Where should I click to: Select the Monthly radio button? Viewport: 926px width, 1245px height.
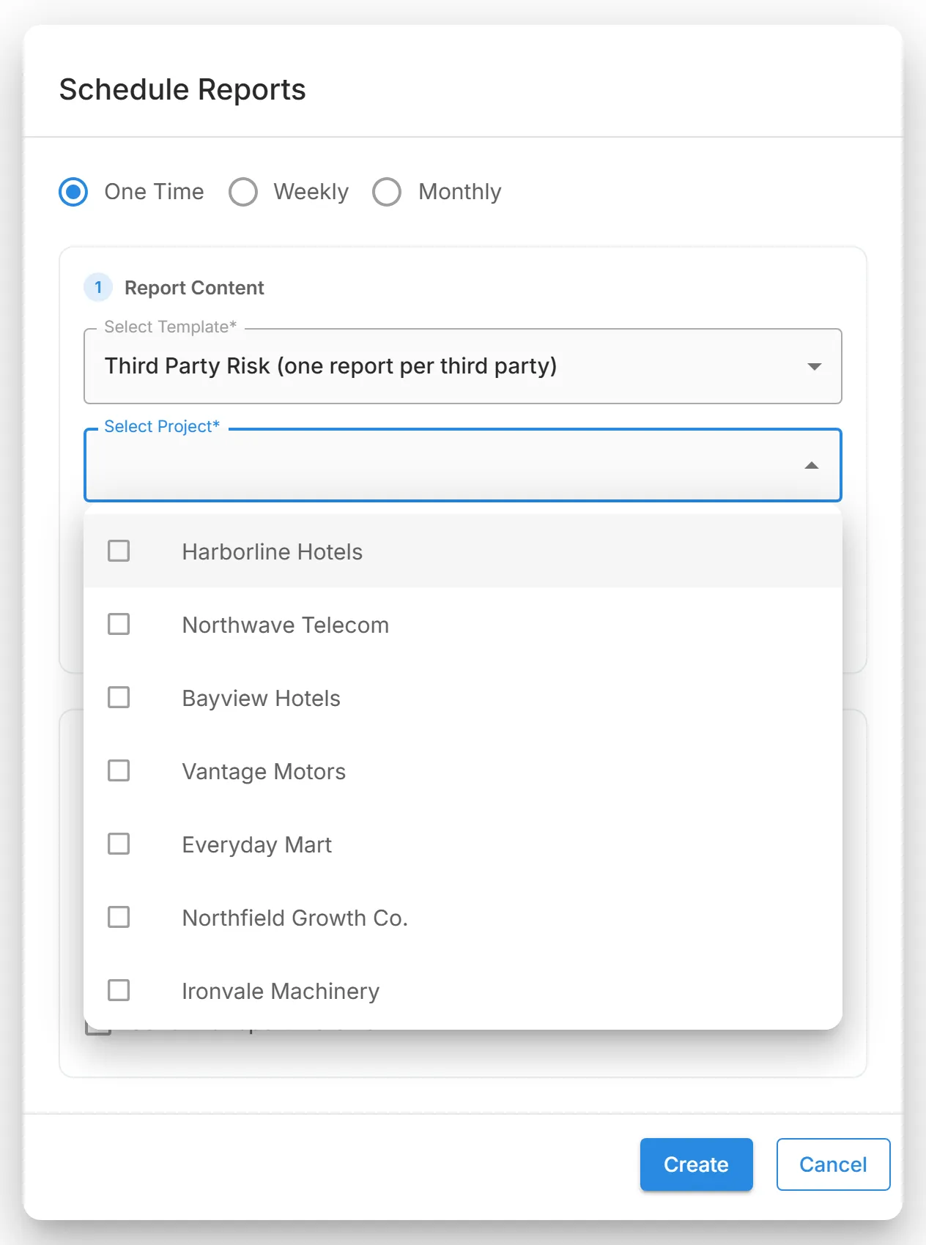(x=387, y=192)
